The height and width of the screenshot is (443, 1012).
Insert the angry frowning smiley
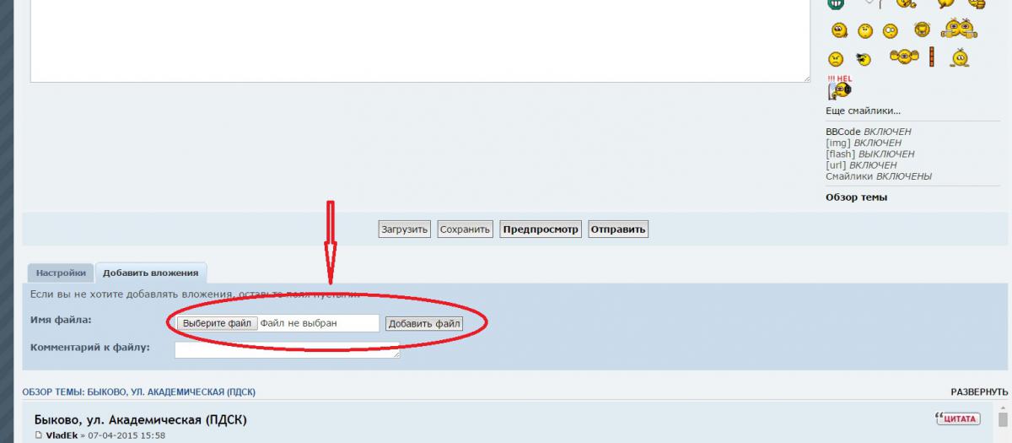[835, 58]
